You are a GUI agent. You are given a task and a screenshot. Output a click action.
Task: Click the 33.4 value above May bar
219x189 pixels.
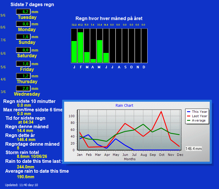pos(100,25)
